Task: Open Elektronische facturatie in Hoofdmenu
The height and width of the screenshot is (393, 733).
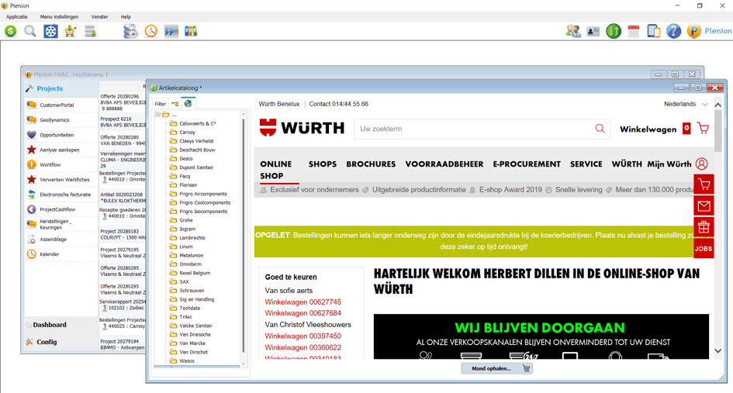Action: click(61, 195)
